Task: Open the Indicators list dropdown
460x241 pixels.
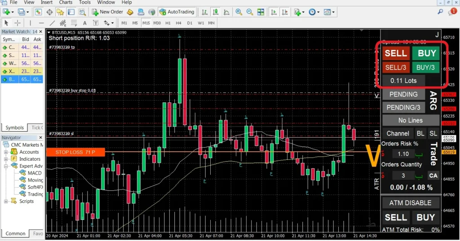Action: (x=303, y=12)
